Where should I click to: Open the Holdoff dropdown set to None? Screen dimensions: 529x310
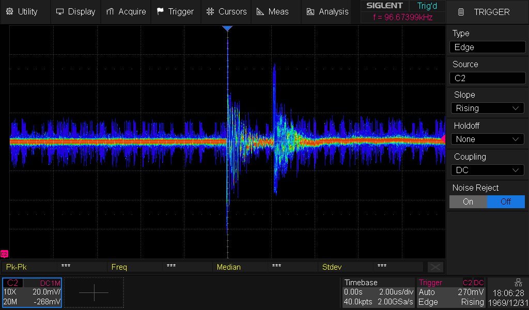point(487,139)
